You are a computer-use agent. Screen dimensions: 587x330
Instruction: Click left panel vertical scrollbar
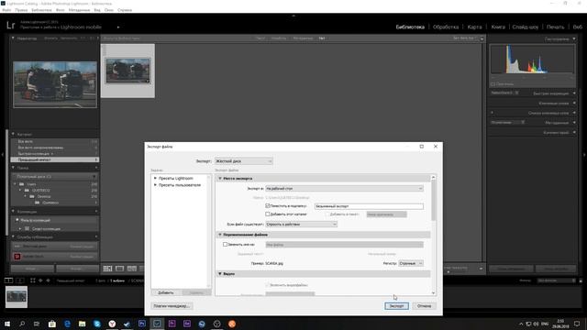(x=6, y=182)
